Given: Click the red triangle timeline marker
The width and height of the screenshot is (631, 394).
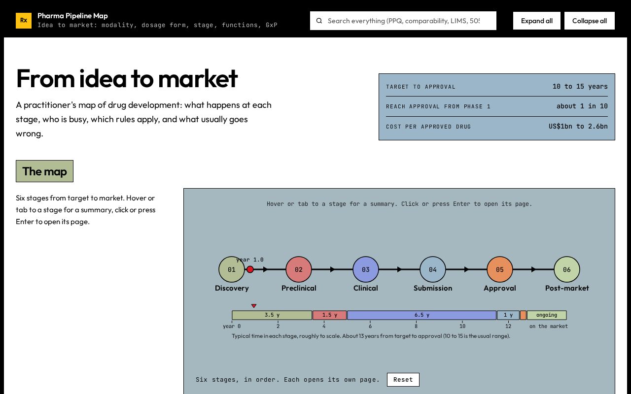Looking at the screenshot, I should [x=254, y=306].
